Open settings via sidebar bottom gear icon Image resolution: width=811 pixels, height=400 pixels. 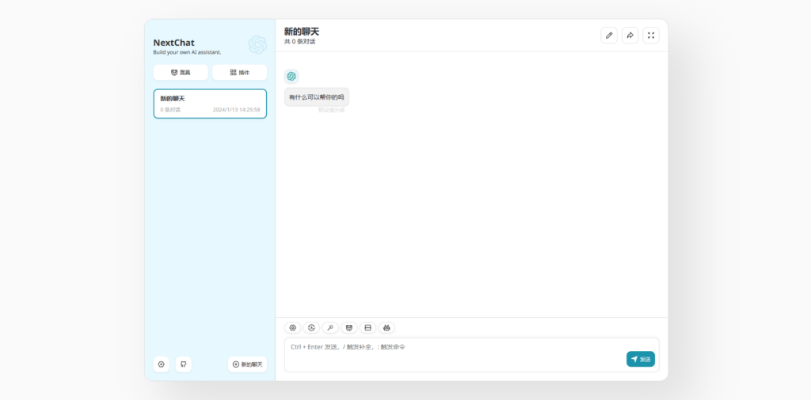pyautogui.click(x=162, y=364)
